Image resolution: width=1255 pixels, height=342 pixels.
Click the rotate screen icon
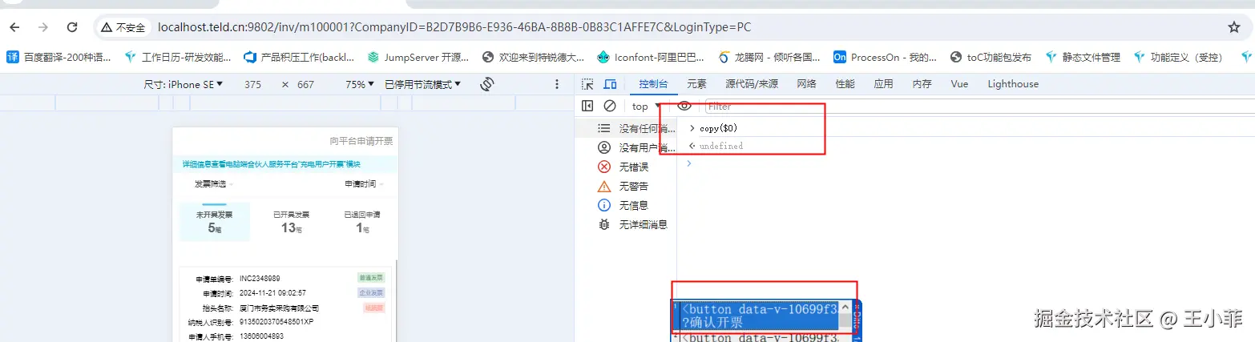click(x=486, y=84)
